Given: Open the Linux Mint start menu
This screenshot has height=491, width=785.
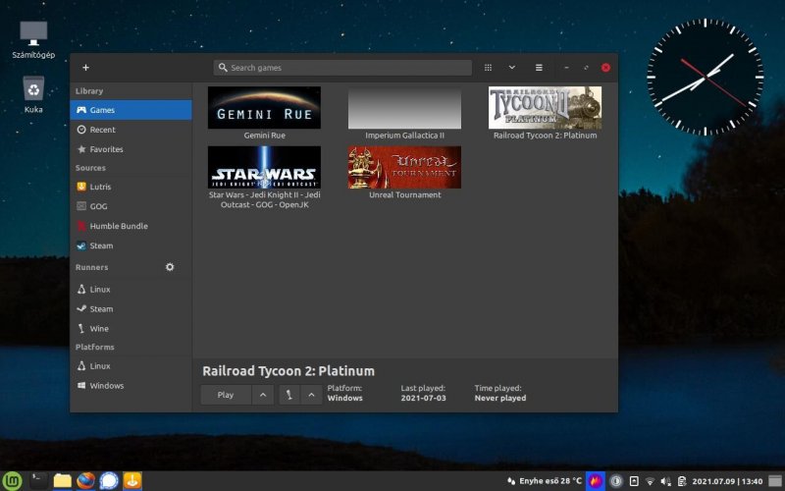Looking at the screenshot, I should pyautogui.click(x=13, y=481).
